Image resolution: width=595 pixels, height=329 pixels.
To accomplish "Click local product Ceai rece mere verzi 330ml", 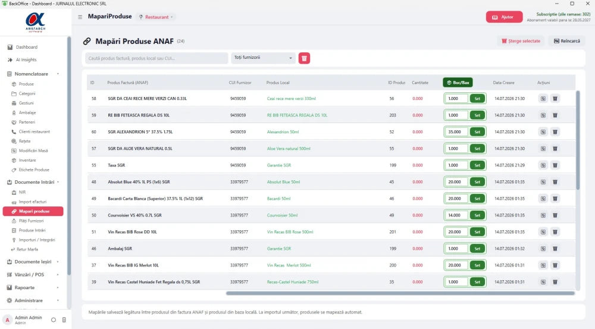I will 291,99.
